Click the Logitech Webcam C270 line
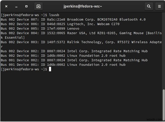165x122 pixels. 60,24
